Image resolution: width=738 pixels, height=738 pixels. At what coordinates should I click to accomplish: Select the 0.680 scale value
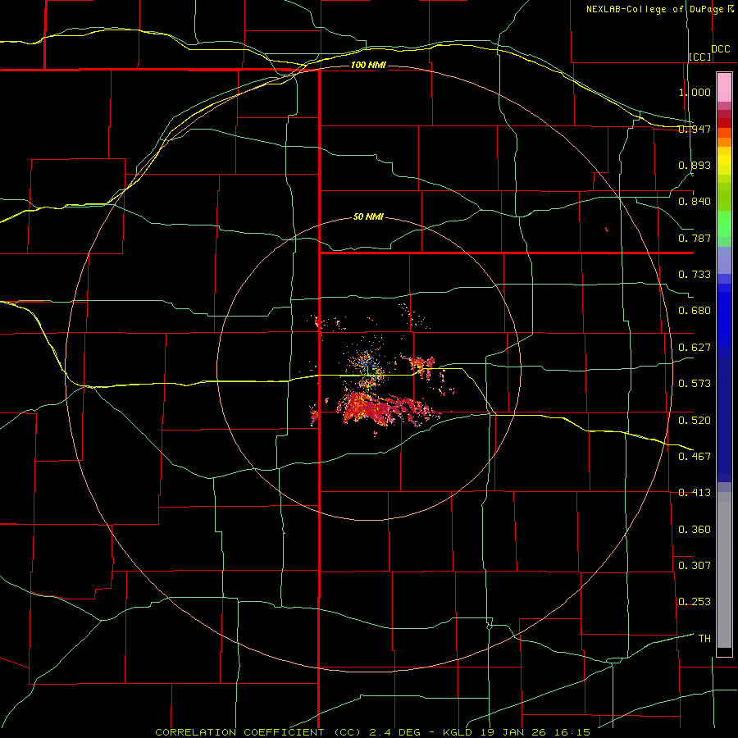(695, 311)
